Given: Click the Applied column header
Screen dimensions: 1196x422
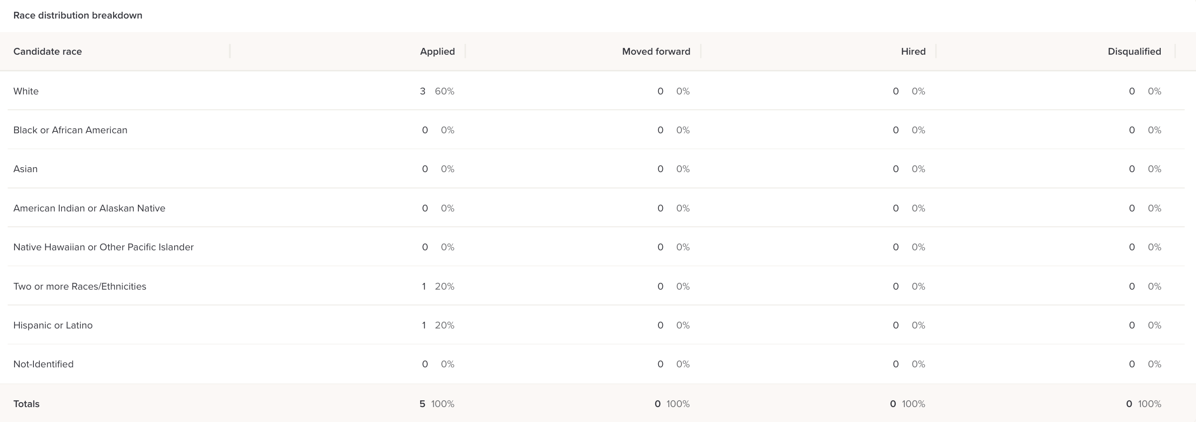Looking at the screenshot, I should (x=437, y=52).
